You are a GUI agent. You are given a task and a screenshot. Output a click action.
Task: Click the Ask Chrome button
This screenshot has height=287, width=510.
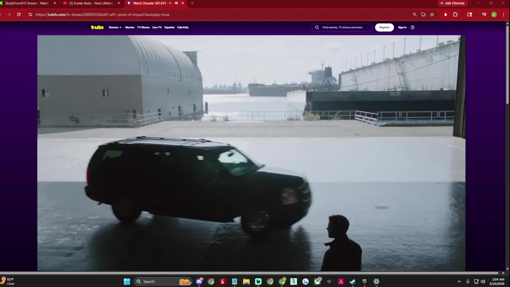453,3
